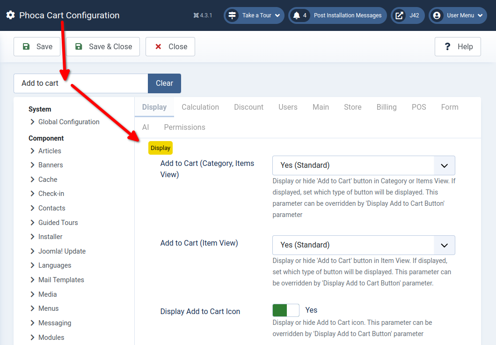Switch to the Users tab

coord(288,107)
